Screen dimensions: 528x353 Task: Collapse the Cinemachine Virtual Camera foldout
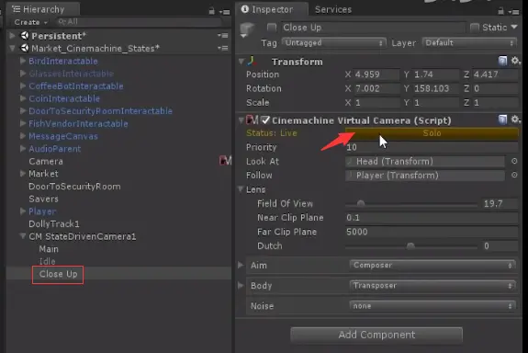pyautogui.click(x=242, y=120)
